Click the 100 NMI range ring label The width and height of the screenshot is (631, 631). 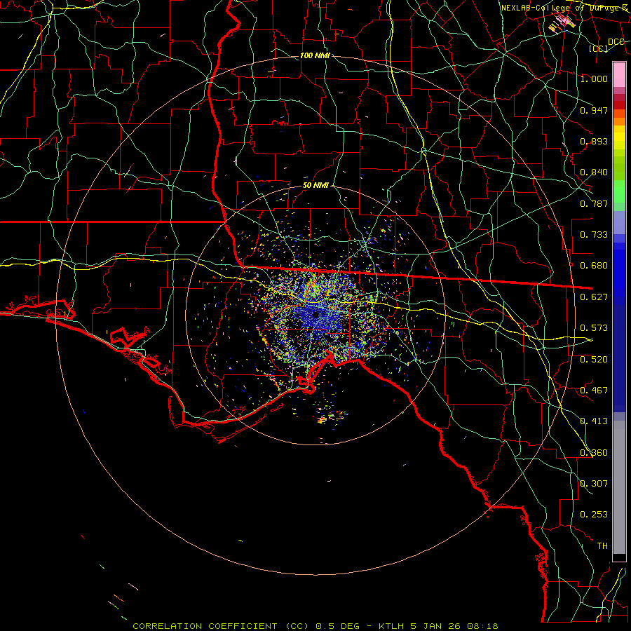click(315, 55)
